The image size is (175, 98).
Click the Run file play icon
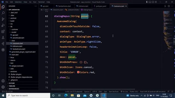[165, 6]
